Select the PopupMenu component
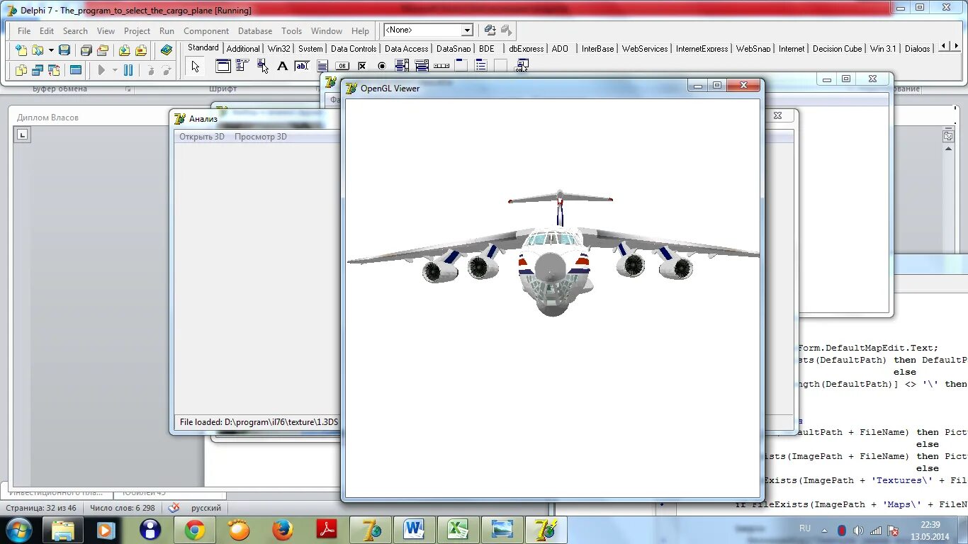The width and height of the screenshot is (968, 544). point(263,66)
